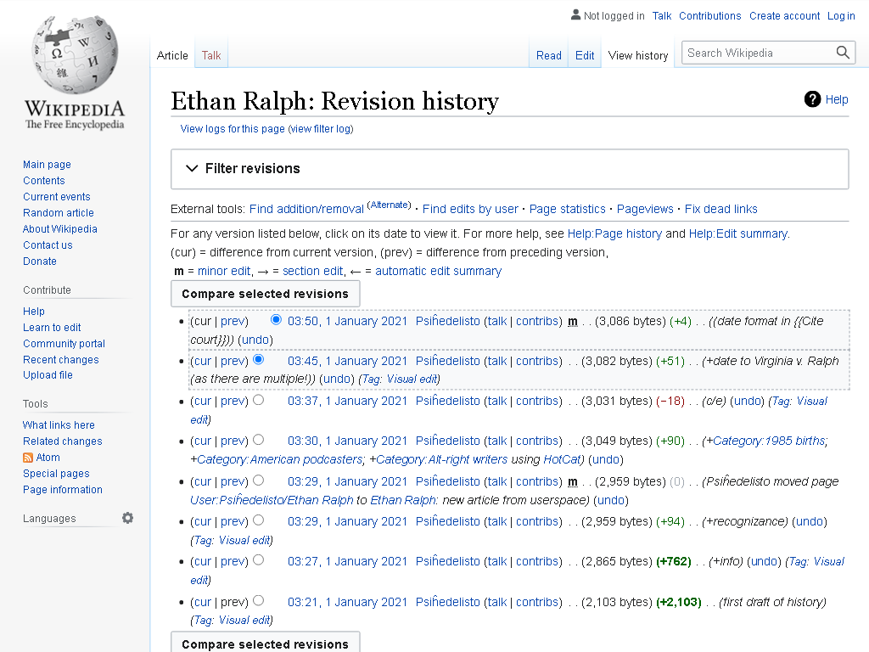
Task: Click the Atom feed icon
Action: point(28,458)
